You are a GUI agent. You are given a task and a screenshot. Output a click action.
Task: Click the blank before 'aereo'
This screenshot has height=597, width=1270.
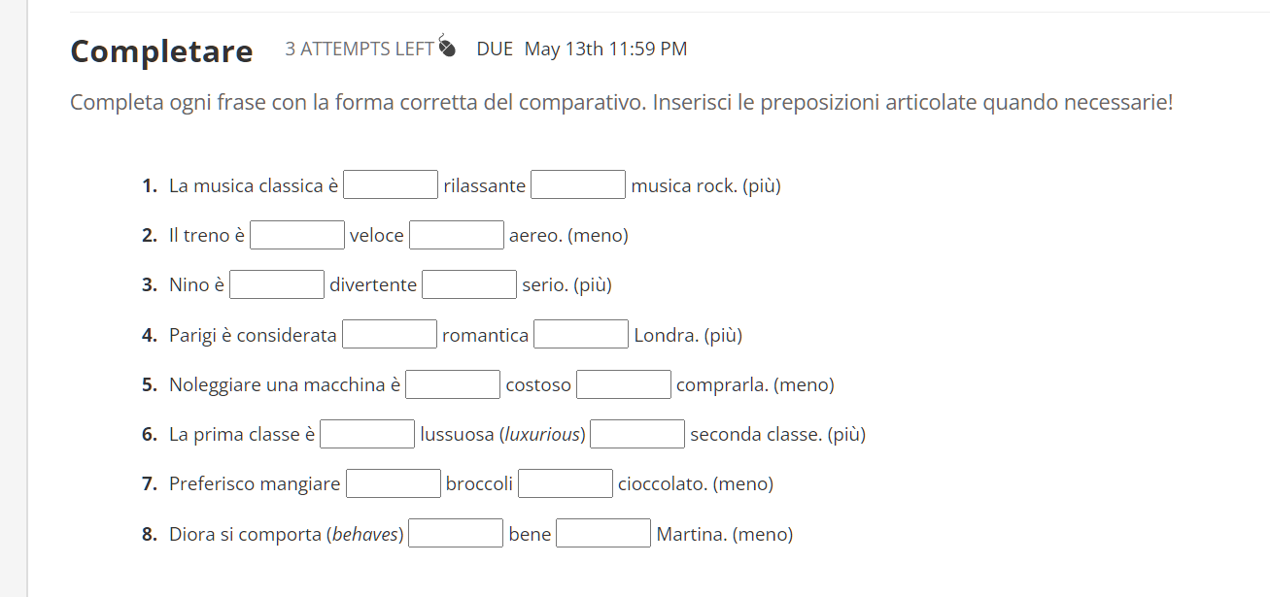click(456, 234)
